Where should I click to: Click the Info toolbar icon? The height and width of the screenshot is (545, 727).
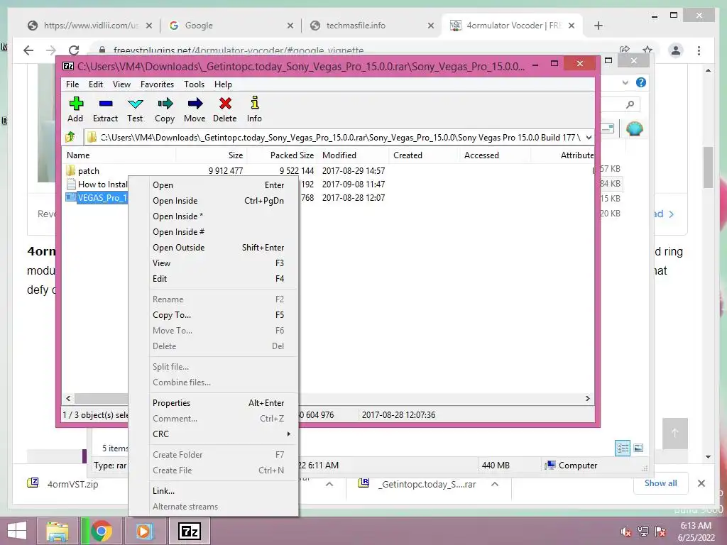(255, 104)
